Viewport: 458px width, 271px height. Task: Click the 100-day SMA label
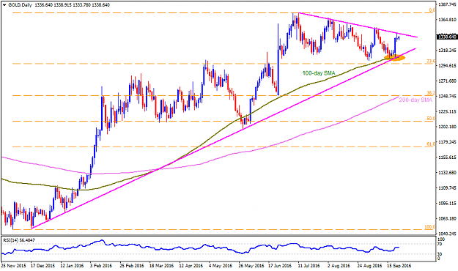coord(319,73)
